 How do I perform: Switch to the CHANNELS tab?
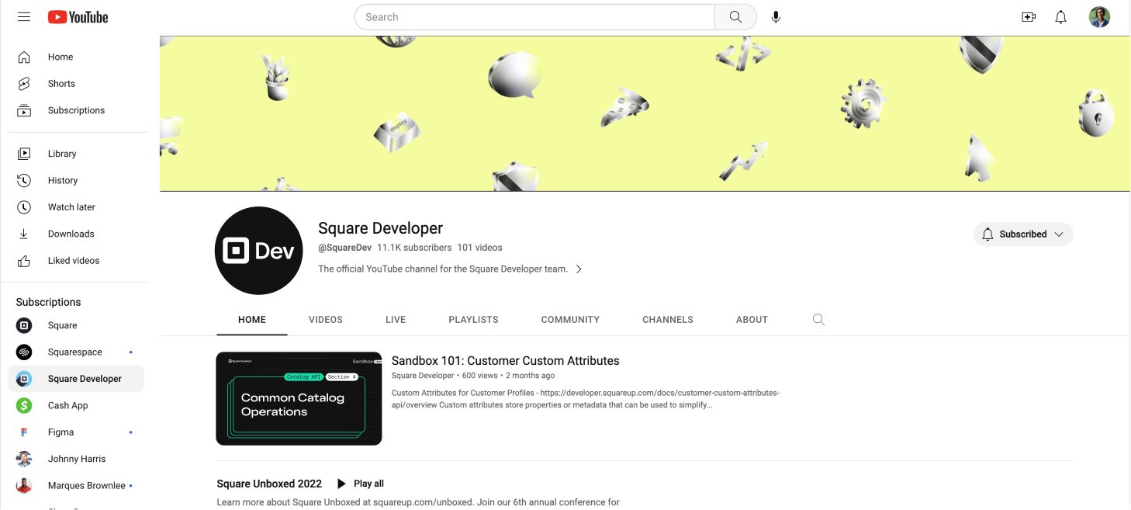coord(668,319)
